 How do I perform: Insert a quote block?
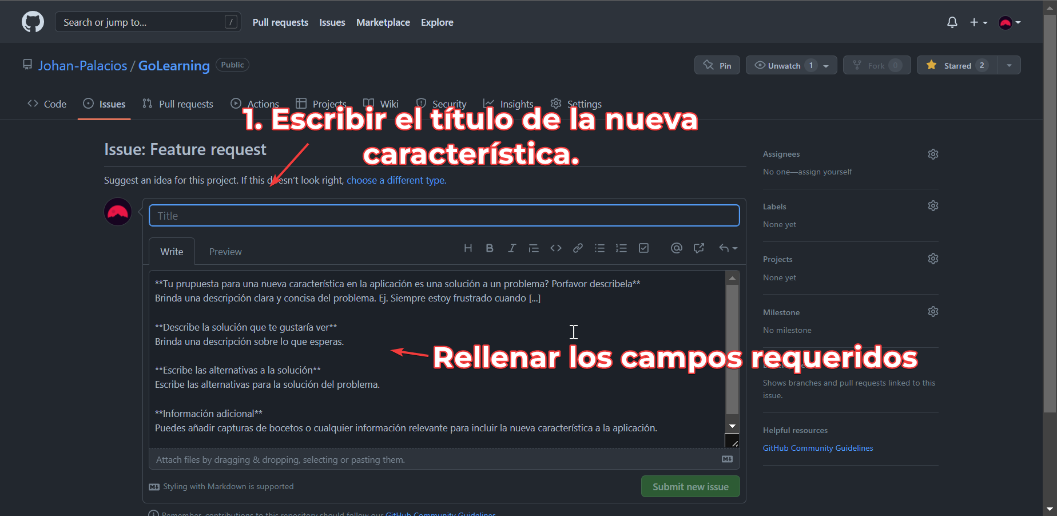[x=534, y=248]
